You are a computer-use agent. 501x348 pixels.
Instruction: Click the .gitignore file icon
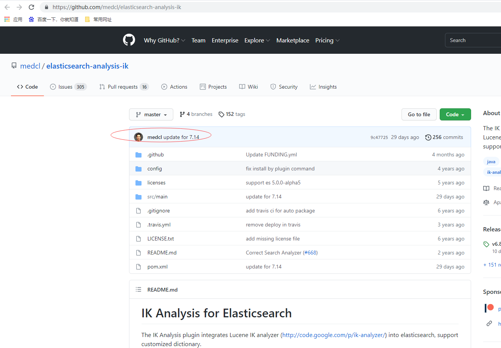[x=138, y=211]
